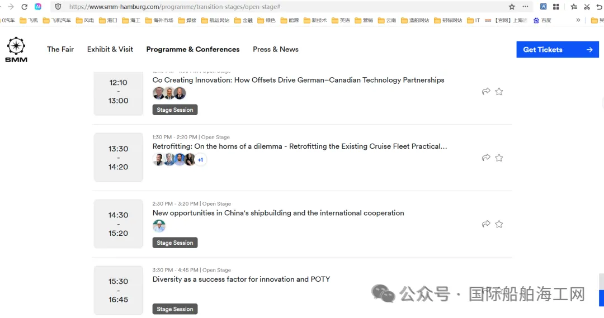
Task: Click the Get Tickets button
Action: [558, 49]
